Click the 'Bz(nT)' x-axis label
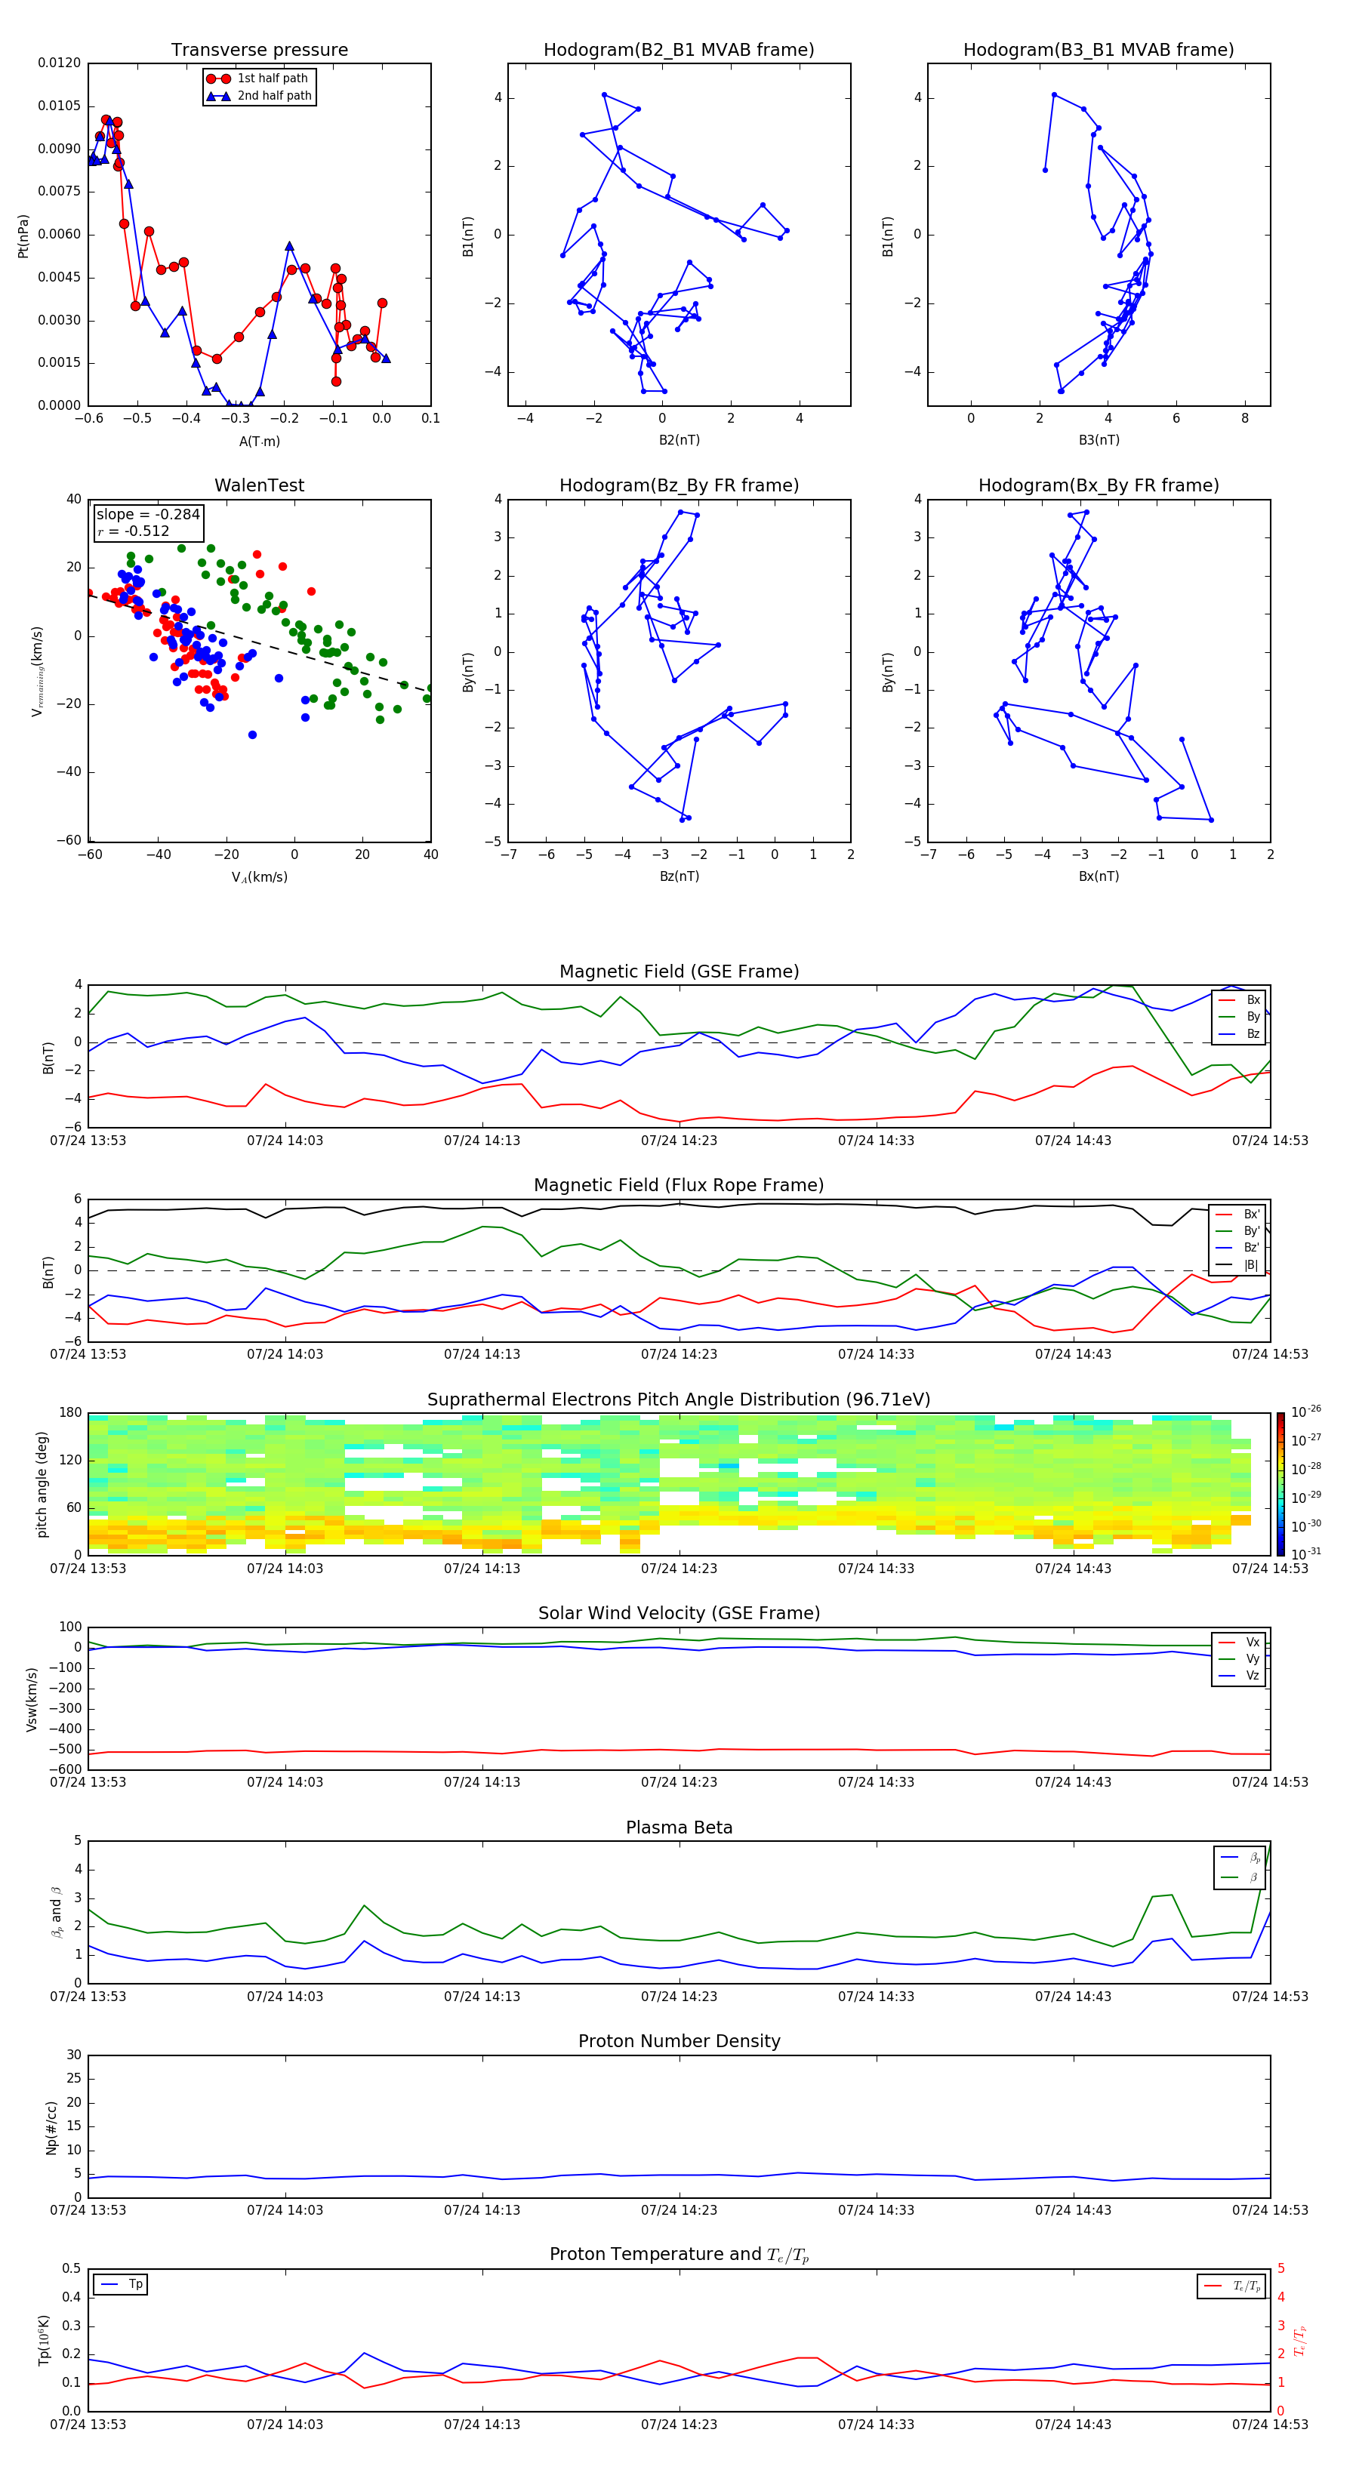Viewport: 1359px width, 2491px height. tap(679, 876)
